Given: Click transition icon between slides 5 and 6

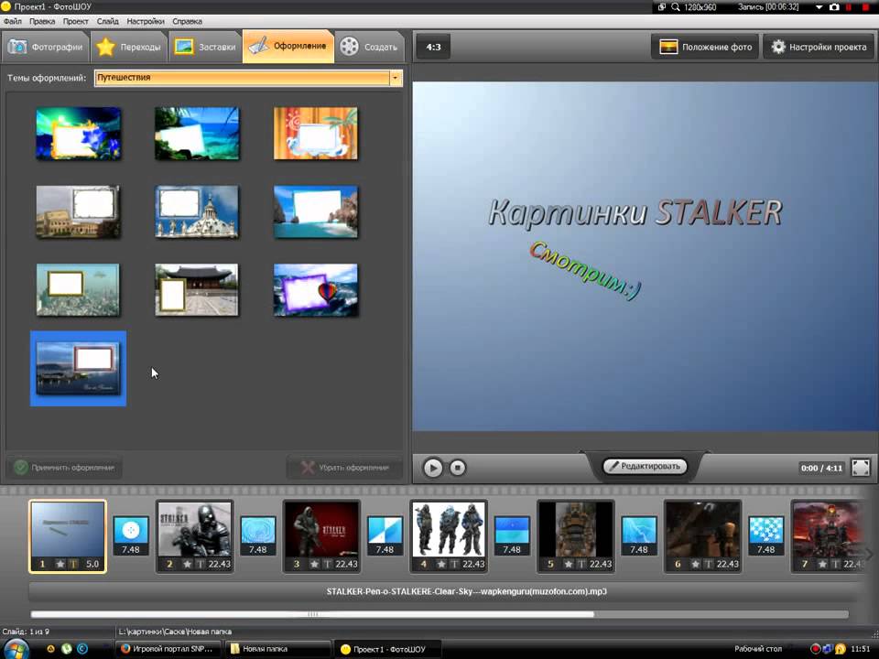Looking at the screenshot, I should [639, 535].
